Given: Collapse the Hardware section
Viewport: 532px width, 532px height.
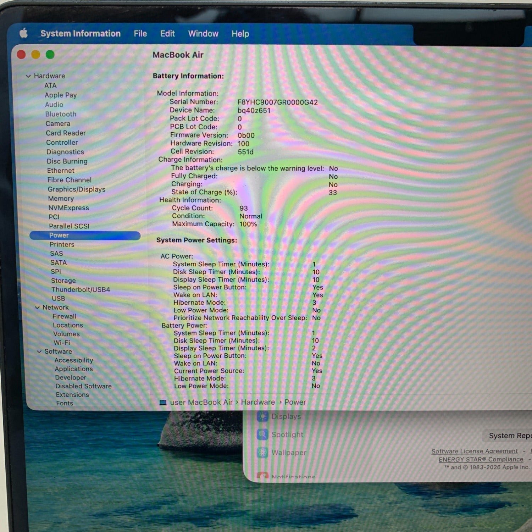Looking at the screenshot, I should (x=28, y=76).
